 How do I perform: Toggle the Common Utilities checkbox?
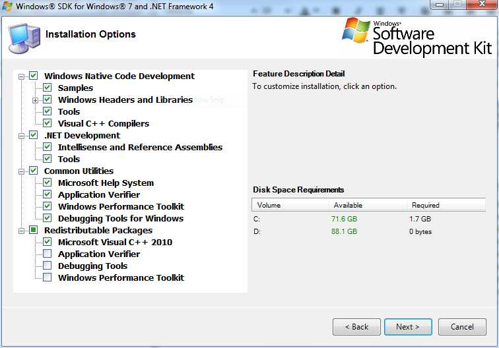click(x=34, y=171)
